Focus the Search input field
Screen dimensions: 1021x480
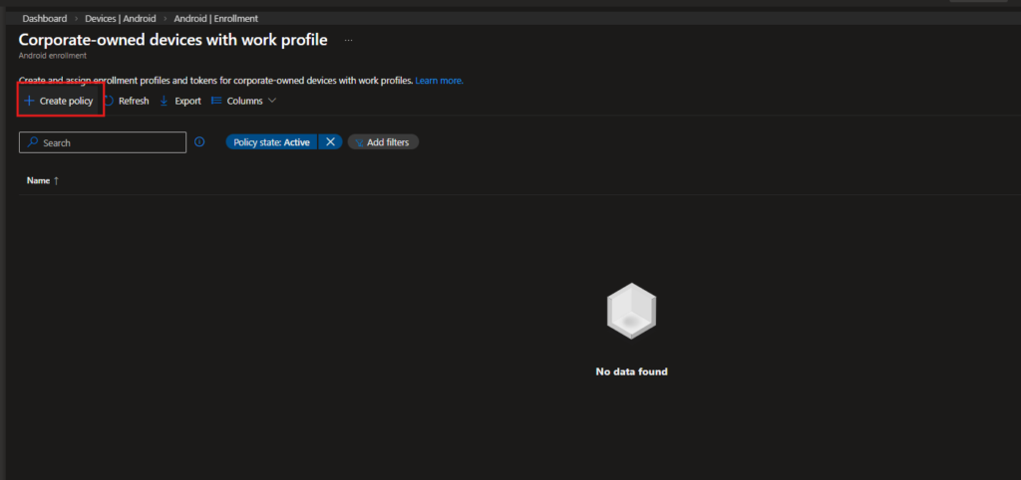(110, 142)
